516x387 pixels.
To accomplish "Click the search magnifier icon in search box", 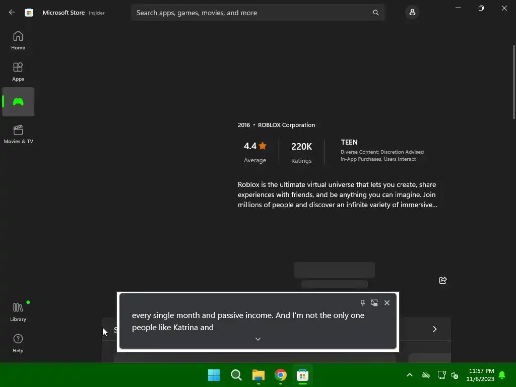I will tap(375, 13).
